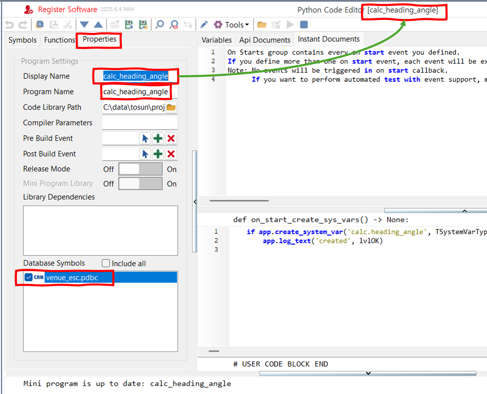The width and height of the screenshot is (487, 394).
Task: Click the USER CODE BLOCK END comment
Action: click(281, 364)
